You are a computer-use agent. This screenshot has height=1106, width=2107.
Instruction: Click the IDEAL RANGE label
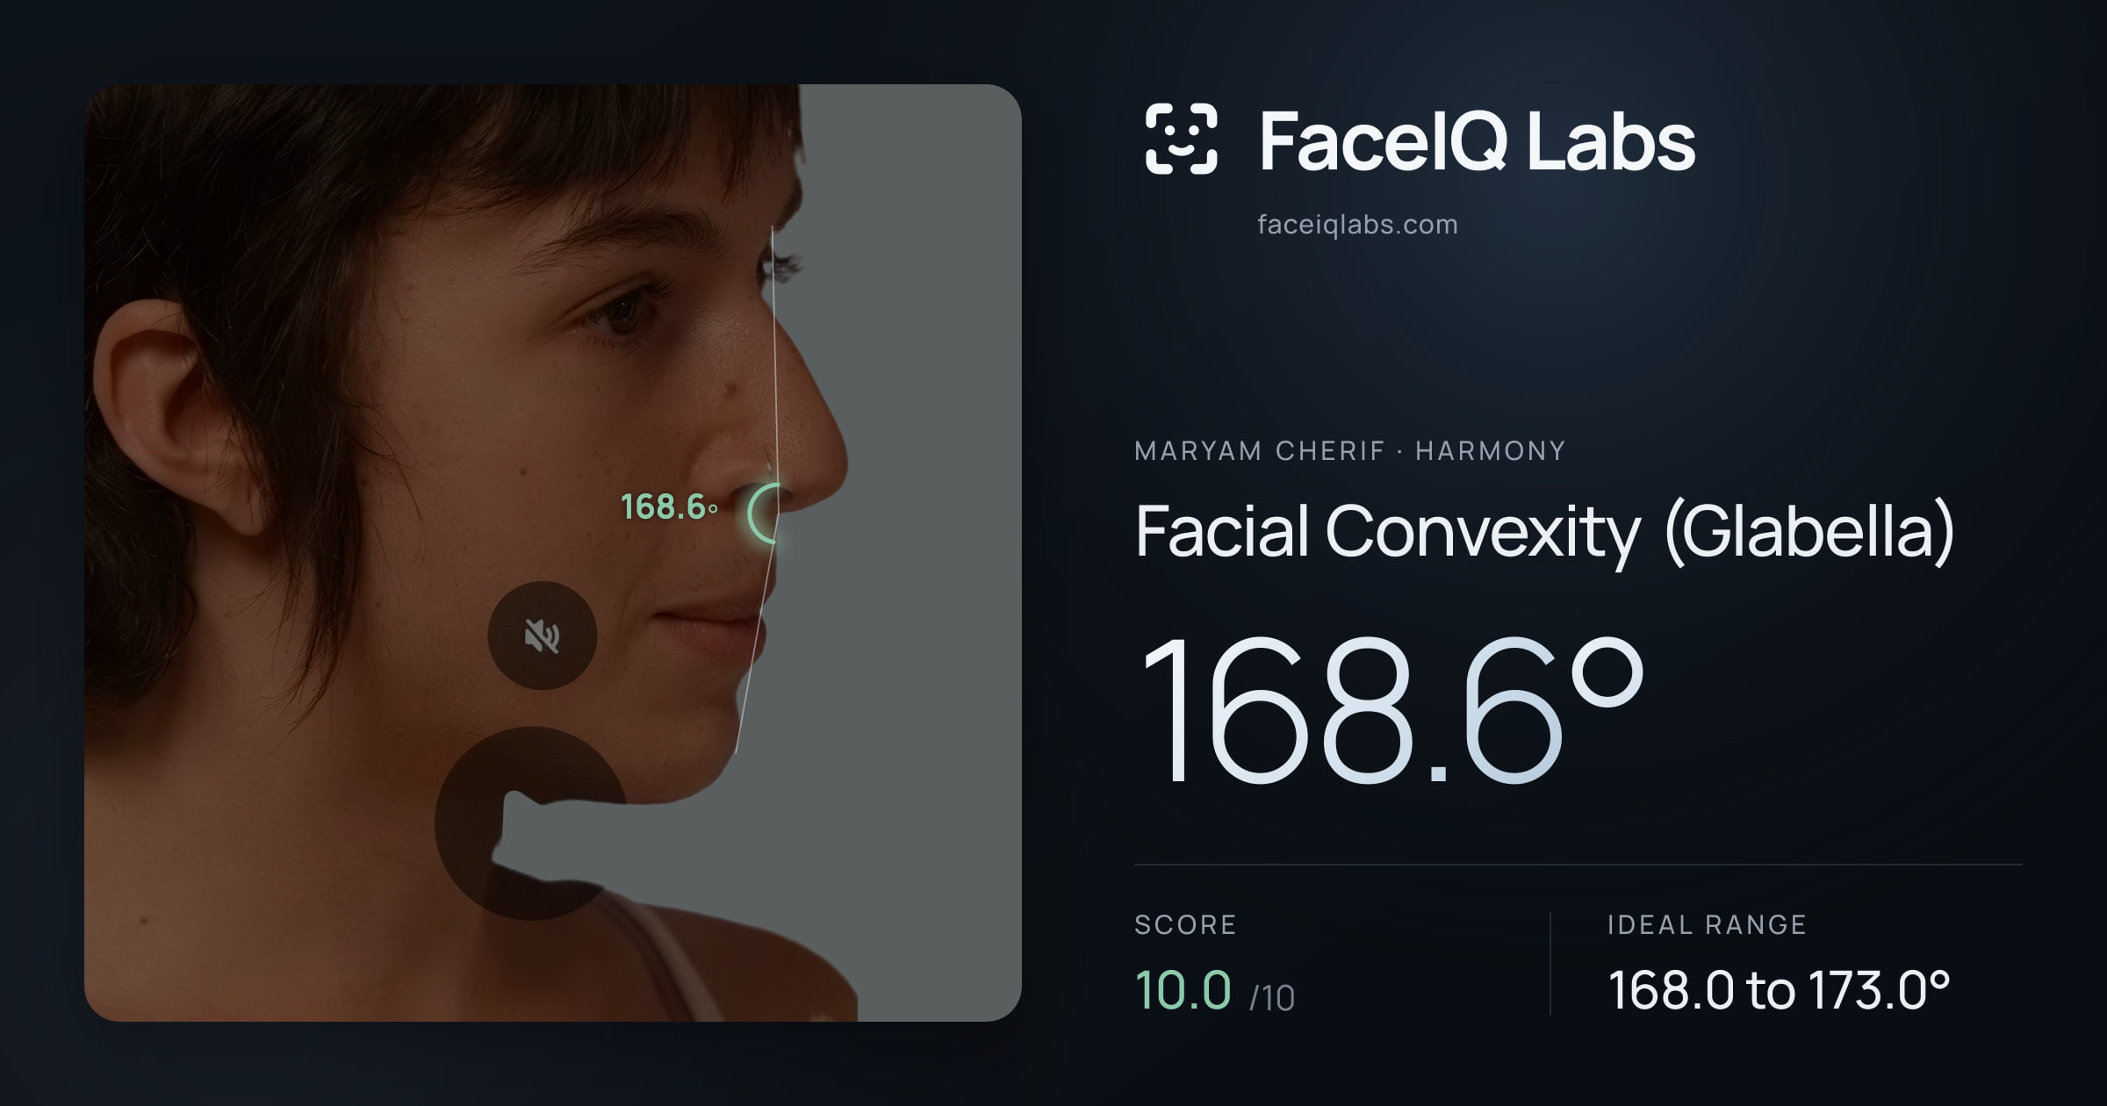(x=1707, y=925)
